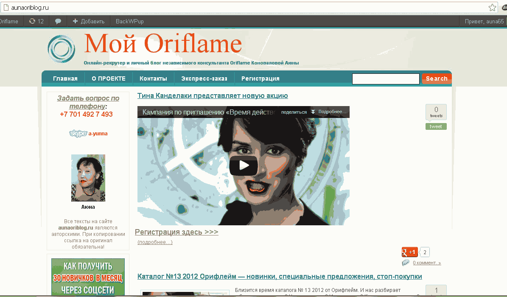
Task: Click поделиться on the video header
Action: 294,112
